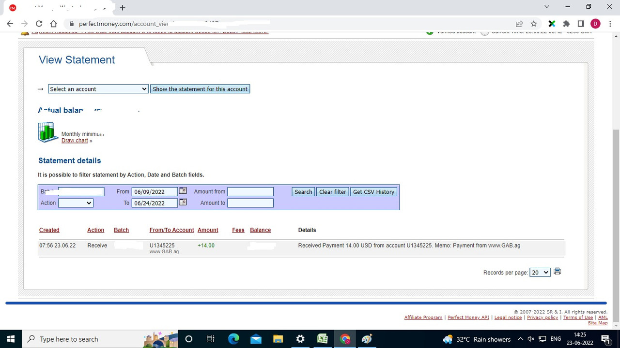Share this page icon in address bar

pos(519,24)
